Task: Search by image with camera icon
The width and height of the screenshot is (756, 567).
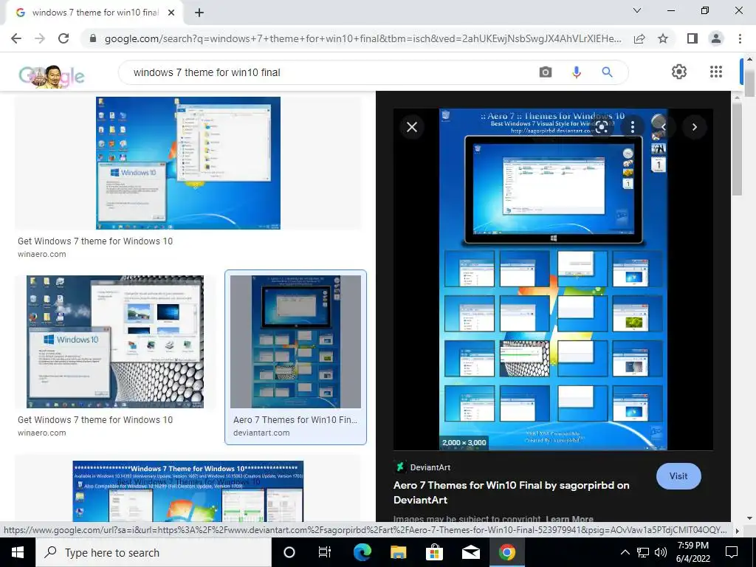Action: click(x=546, y=72)
